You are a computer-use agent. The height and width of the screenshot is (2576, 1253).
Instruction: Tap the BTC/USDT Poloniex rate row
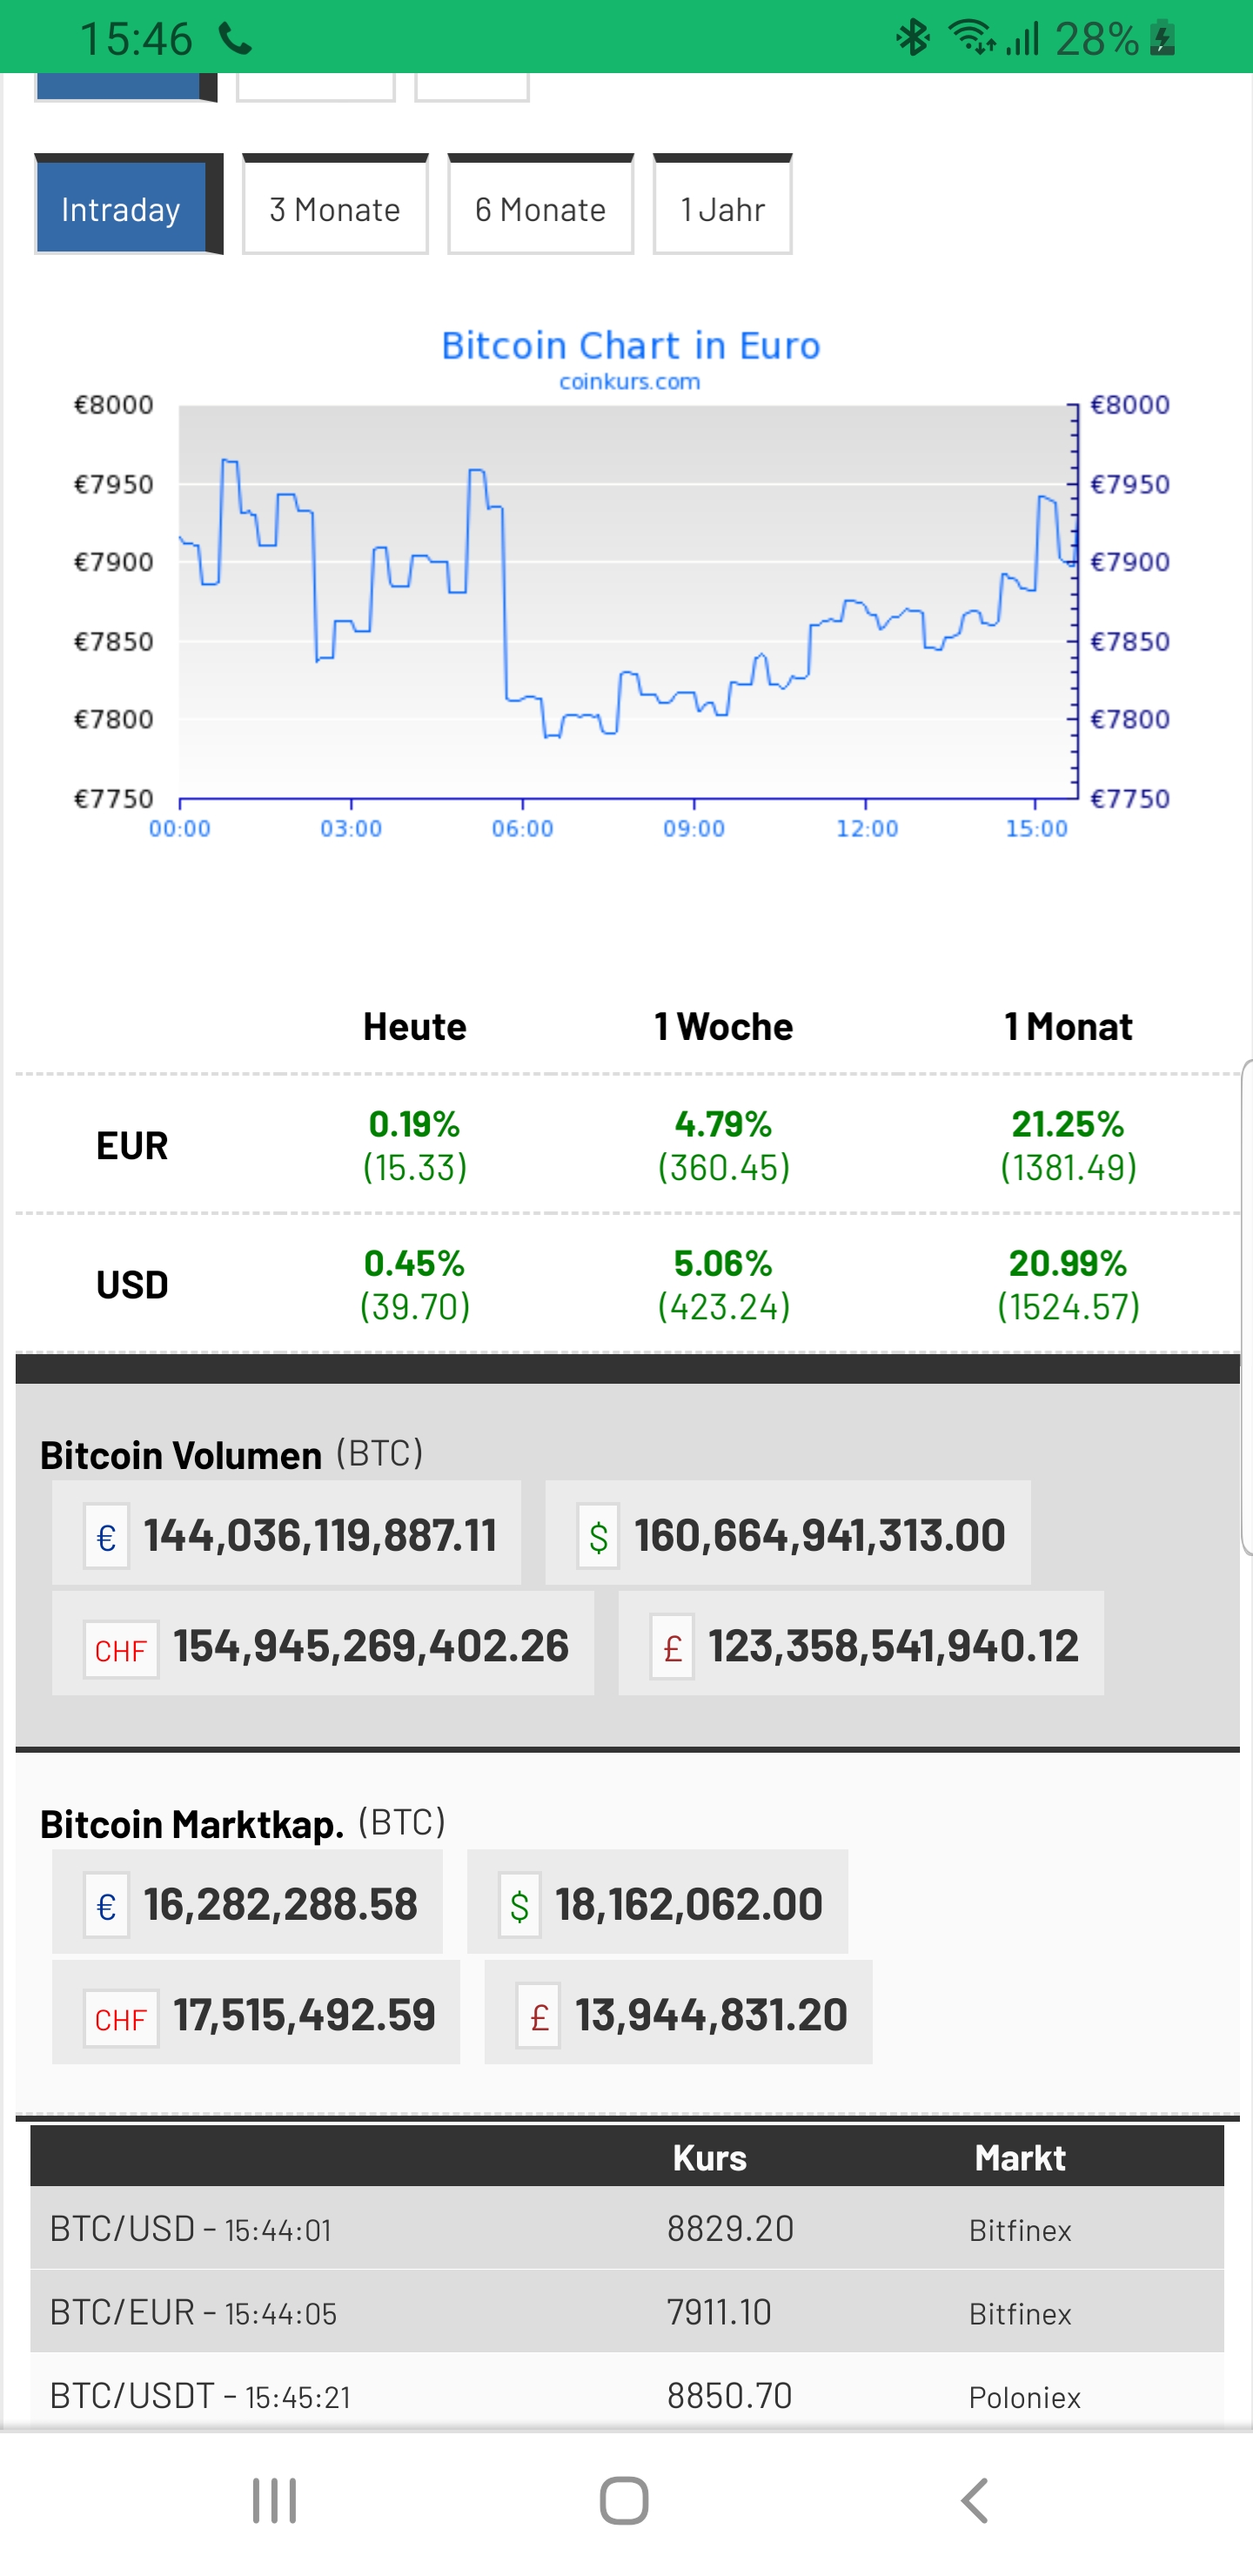(626, 2395)
